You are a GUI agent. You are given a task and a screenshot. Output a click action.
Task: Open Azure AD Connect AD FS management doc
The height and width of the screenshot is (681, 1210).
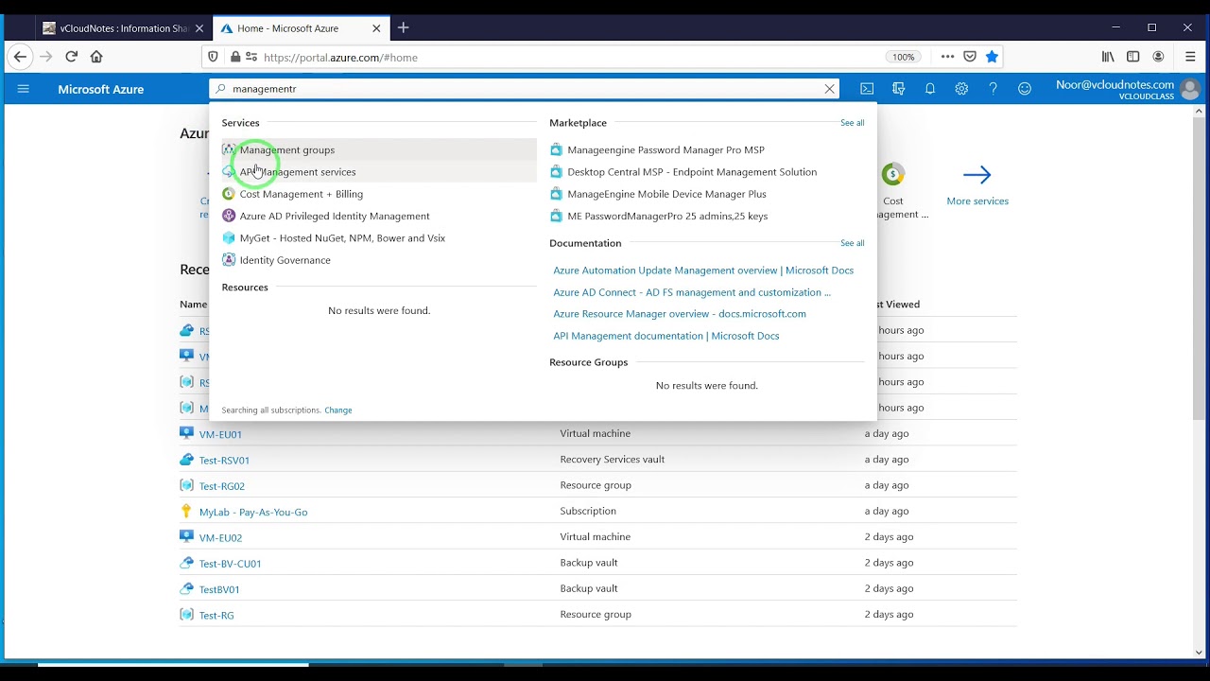point(692,292)
